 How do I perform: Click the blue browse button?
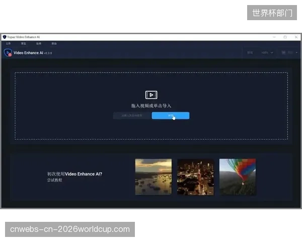point(171,115)
